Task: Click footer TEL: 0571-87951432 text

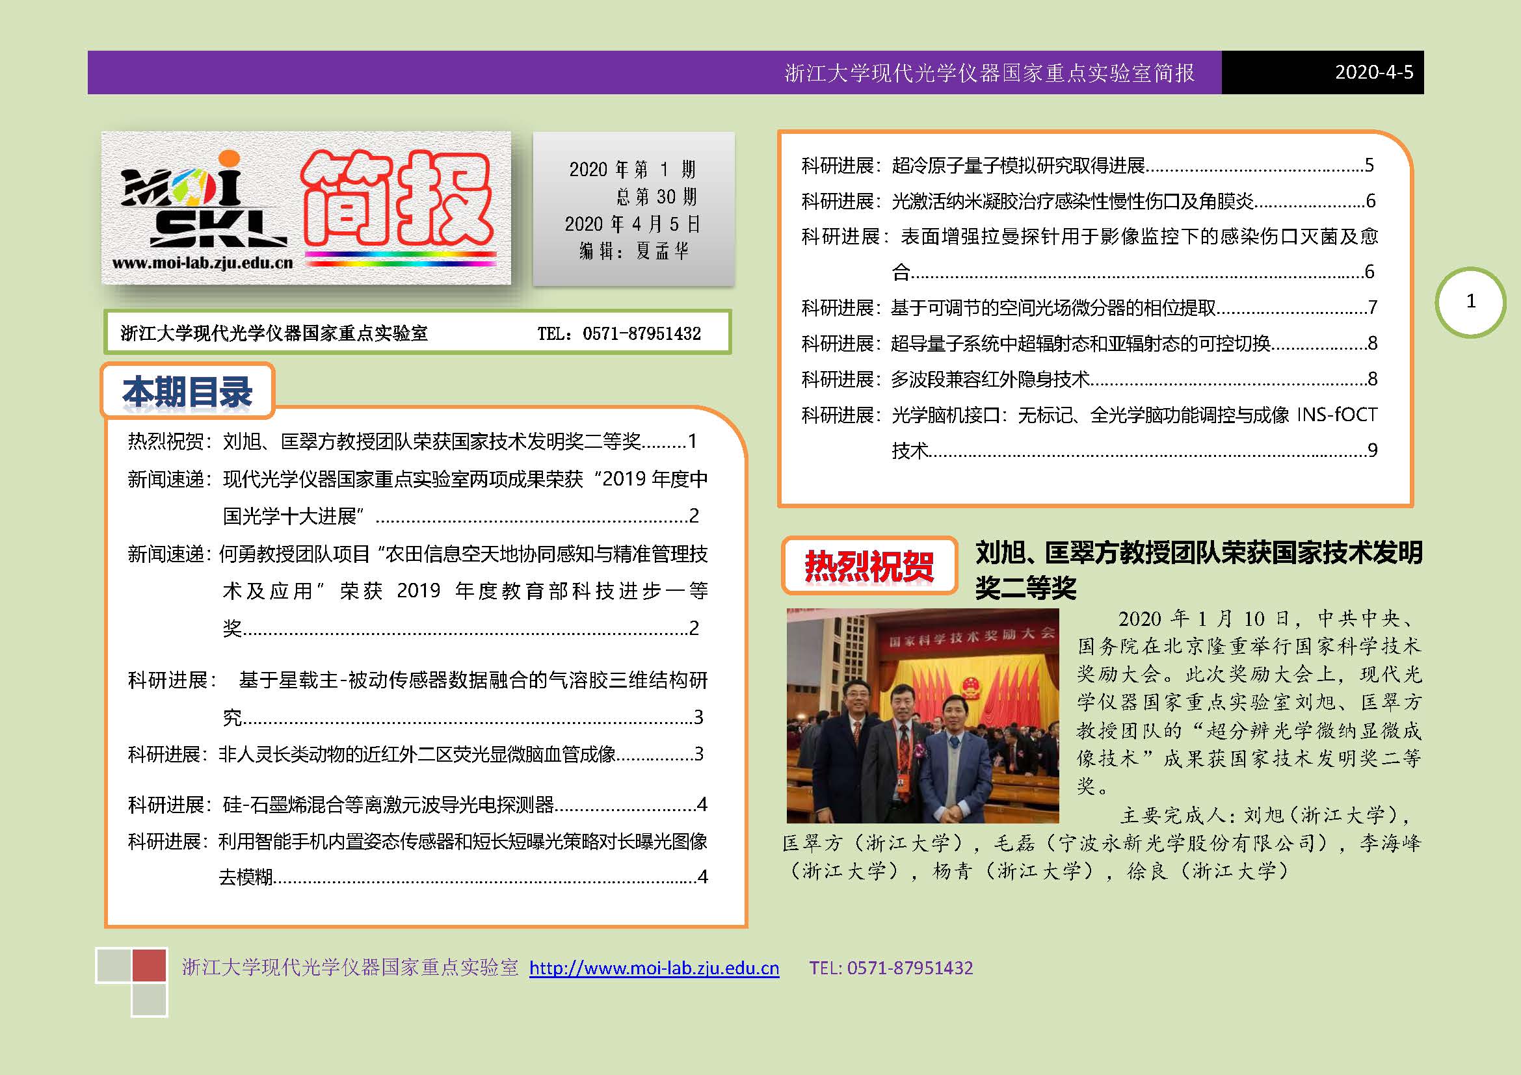Action: pos(891,968)
